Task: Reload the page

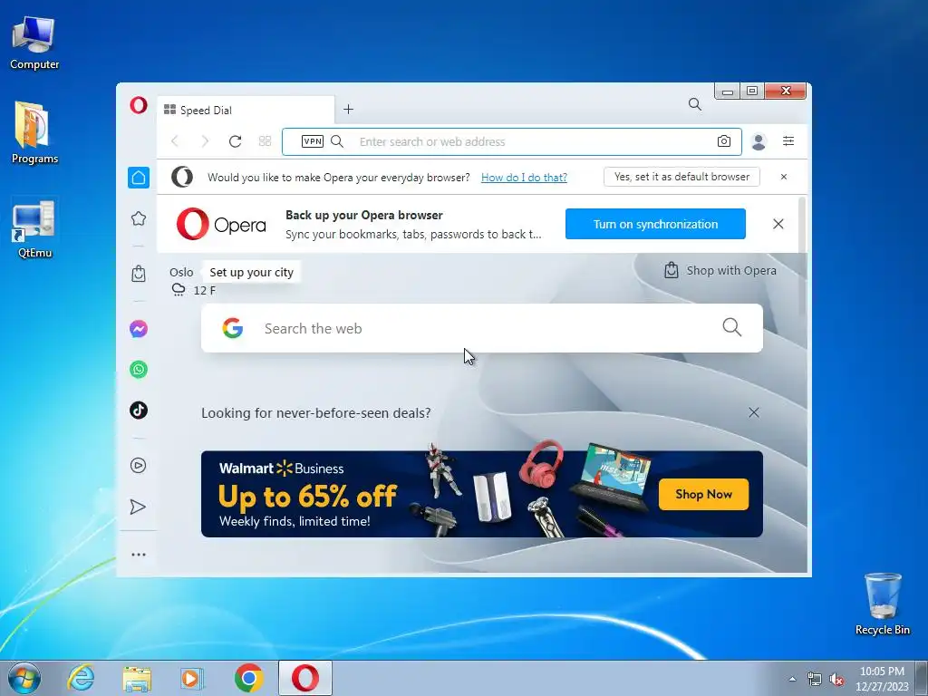Action: coord(235,141)
